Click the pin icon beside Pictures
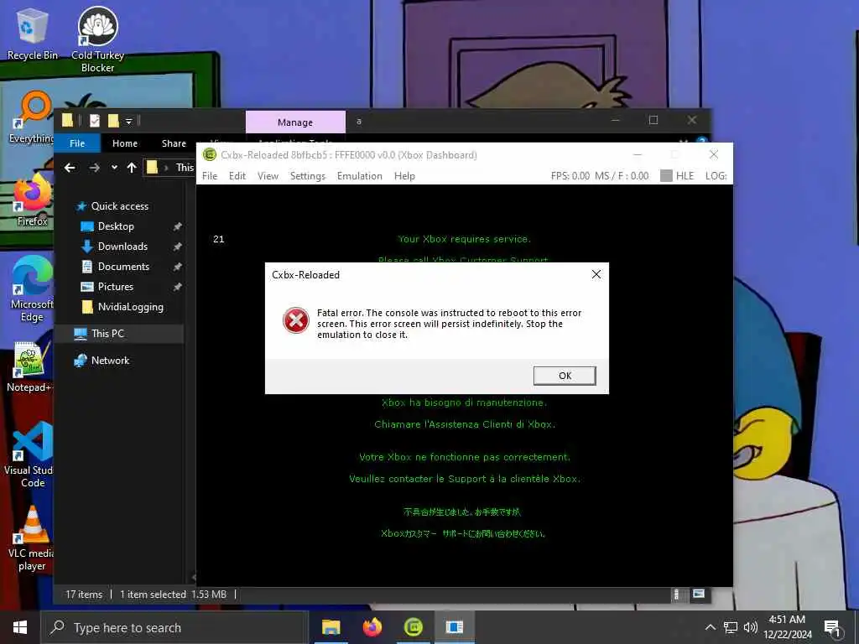Viewport: 859px width, 644px height. [x=178, y=287]
